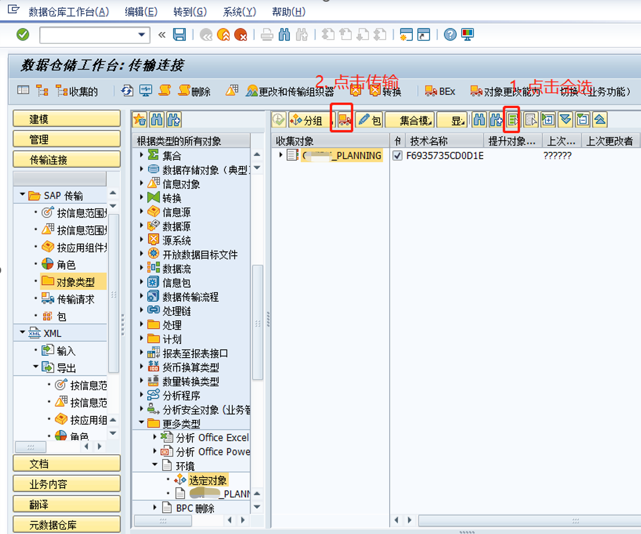Expand the _PLANNING collected object row

click(x=280, y=155)
